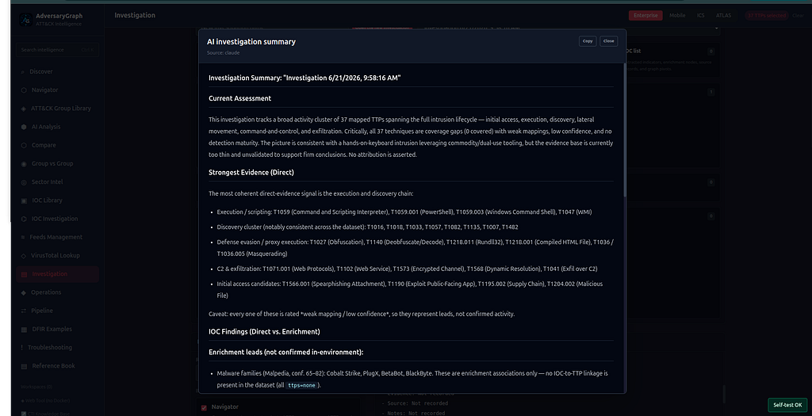This screenshot has width=812, height=416.
Task: Click the Group vs Group icon
Action: click(x=23, y=164)
